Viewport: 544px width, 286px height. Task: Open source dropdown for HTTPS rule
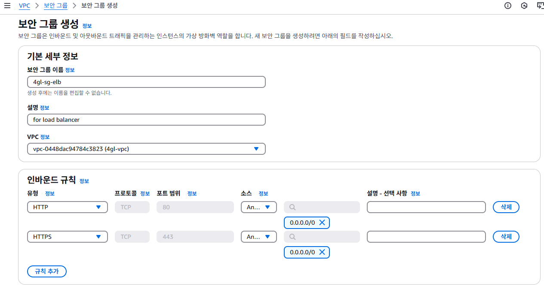(x=259, y=237)
